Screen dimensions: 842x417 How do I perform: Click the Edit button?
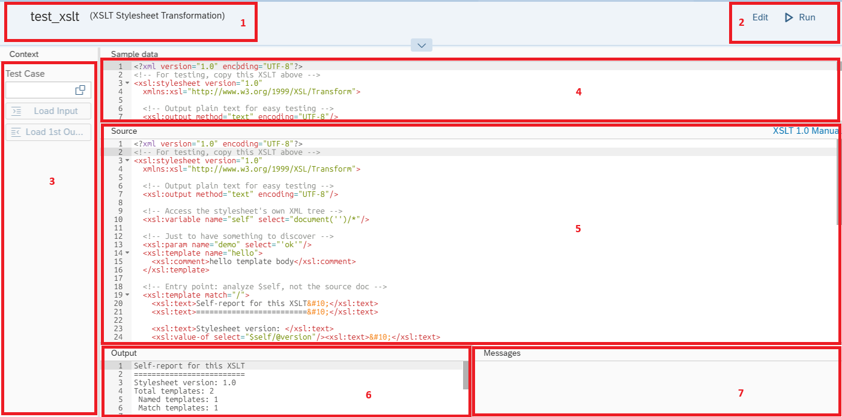click(x=760, y=17)
